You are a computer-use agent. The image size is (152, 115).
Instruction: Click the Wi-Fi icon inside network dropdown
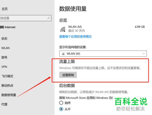(63, 54)
